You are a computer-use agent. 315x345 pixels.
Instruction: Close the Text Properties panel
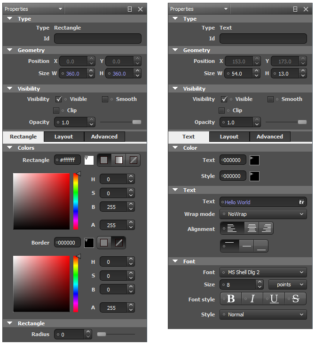click(306, 9)
